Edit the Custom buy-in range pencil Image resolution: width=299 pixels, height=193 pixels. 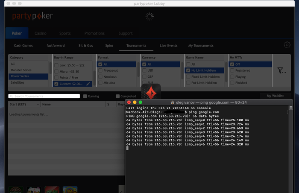(88, 84)
